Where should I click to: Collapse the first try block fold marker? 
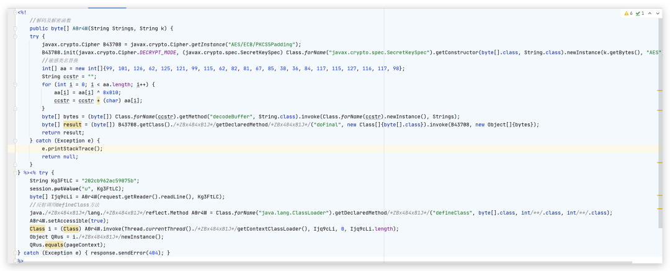[16, 37]
